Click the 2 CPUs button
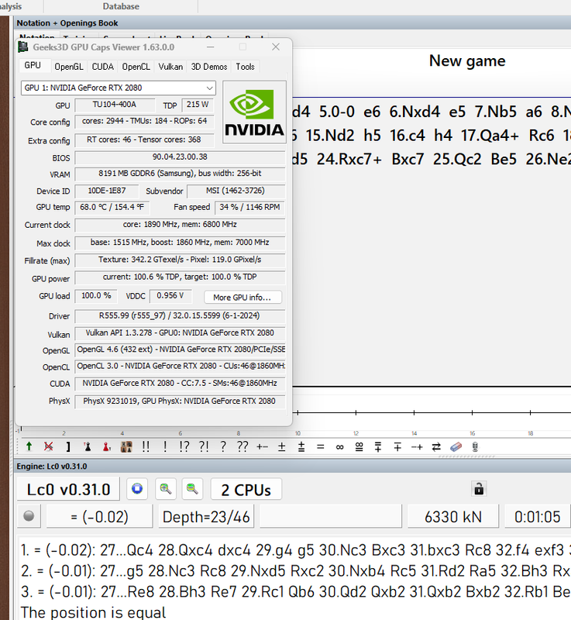Viewport: 571px width, 620px height. pos(246,490)
